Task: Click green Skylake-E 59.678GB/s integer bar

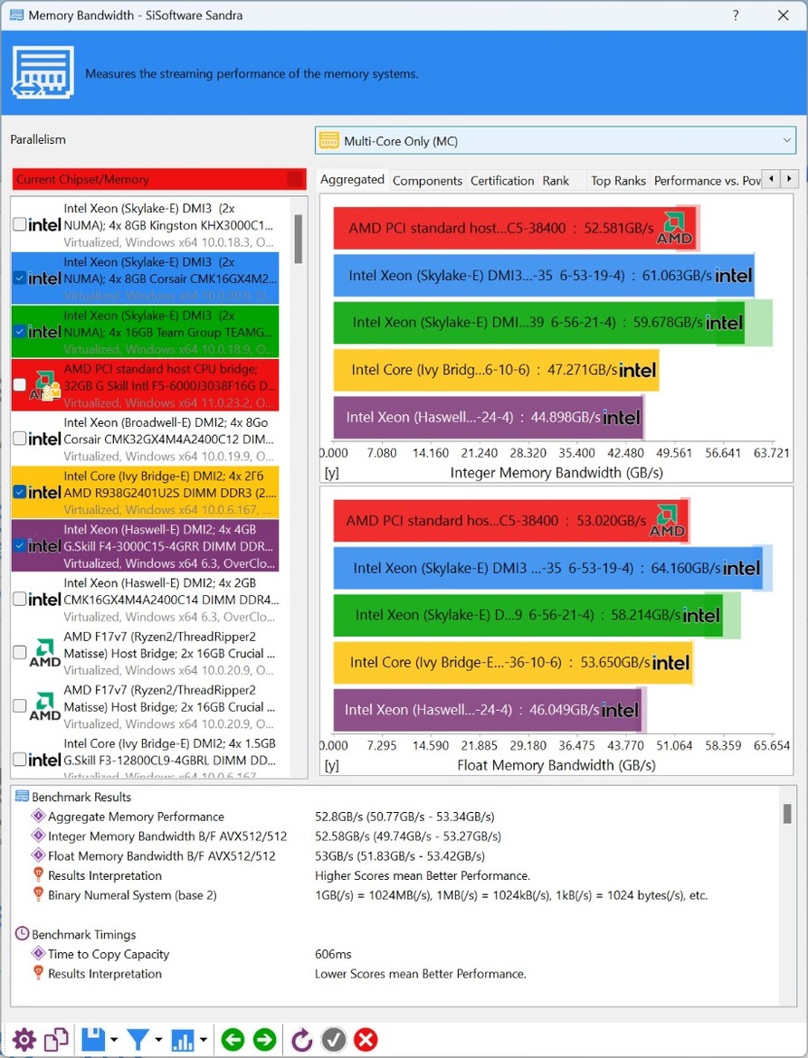Action: pyautogui.click(x=538, y=322)
